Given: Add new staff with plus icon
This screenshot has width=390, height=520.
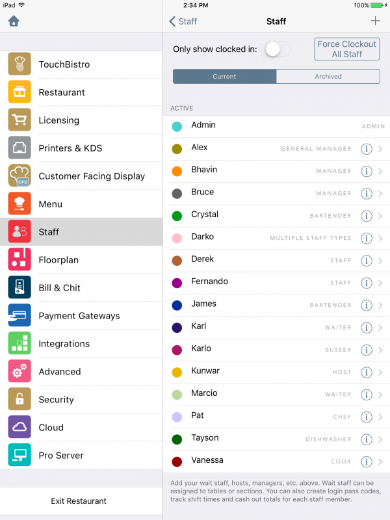Looking at the screenshot, I should point(375,21).
